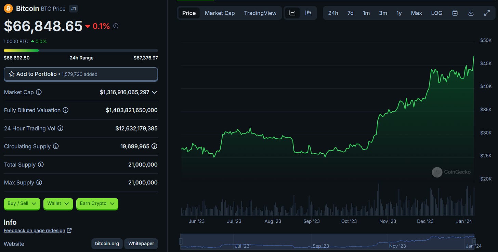Screen dimensions: 498x252
Task: Show 24 Hour Trading Vol info icon
Action: point(60,128)
